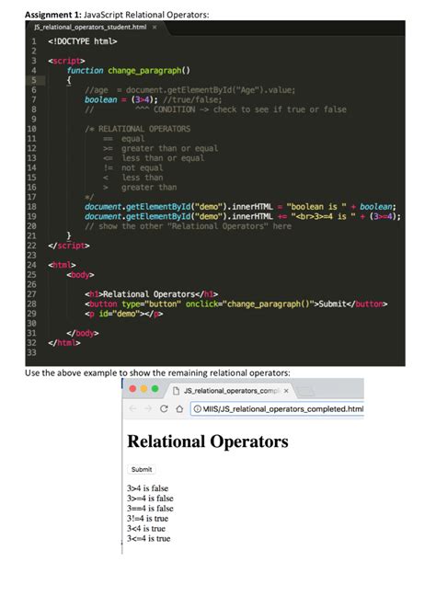Click the 'less than or equal' comment
The height and width of the screenshot is (596, 436).
point(163,158)
